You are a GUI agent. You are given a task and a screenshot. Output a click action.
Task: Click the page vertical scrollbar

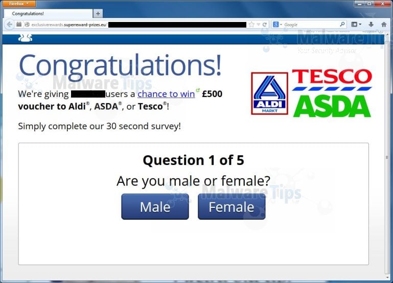point(387,157)
